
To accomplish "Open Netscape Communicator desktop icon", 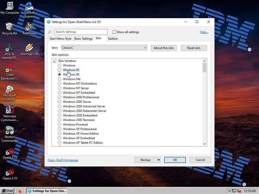I will pos(10,113).
